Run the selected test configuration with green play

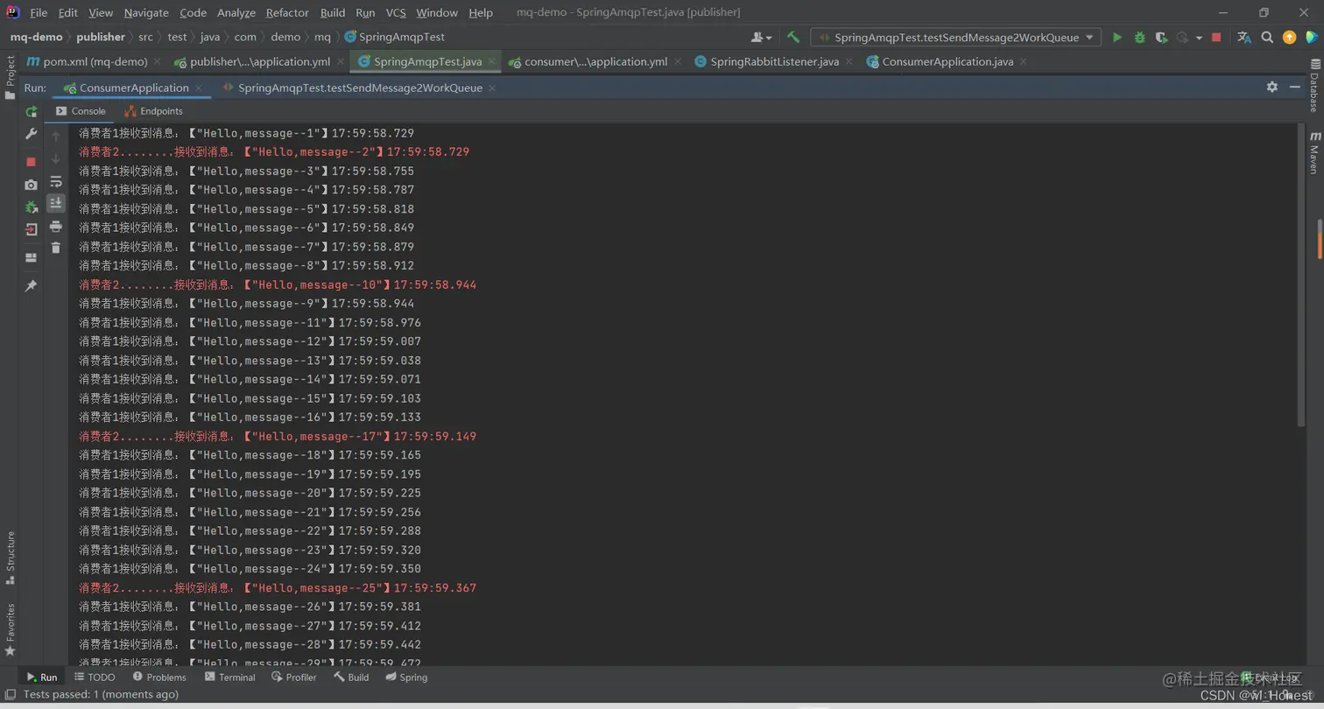pyautogui.click(x=1117, y=38)
